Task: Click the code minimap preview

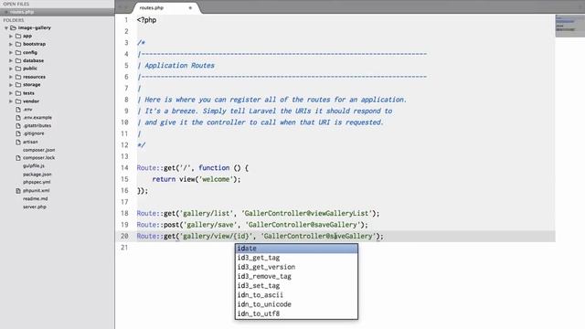Action: click(569, 26)
